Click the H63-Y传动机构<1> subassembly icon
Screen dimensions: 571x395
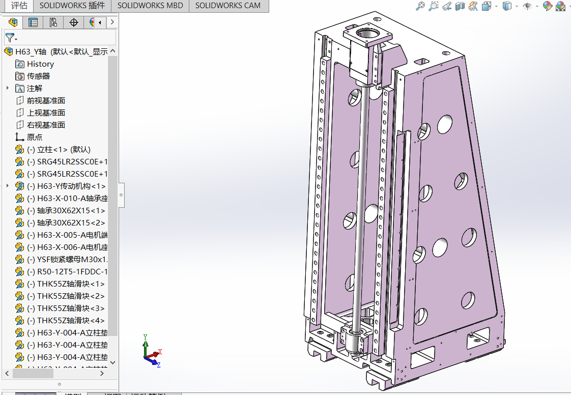pos(20,186)
